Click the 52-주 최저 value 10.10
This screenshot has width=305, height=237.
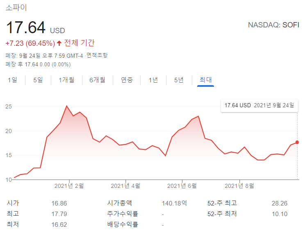tap(280, 214)
